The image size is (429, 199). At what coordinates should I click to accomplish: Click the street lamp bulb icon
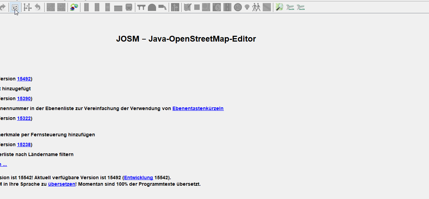(247, 7)
